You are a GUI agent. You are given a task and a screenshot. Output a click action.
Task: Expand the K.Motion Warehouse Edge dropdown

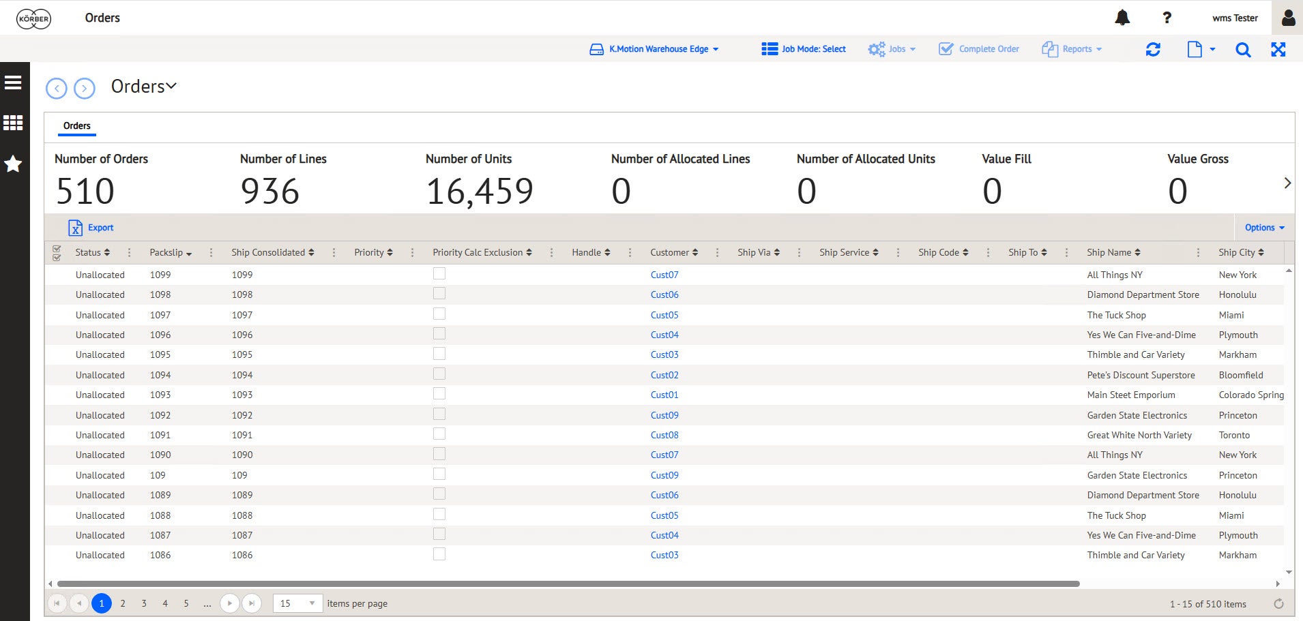tap(654, 49)
